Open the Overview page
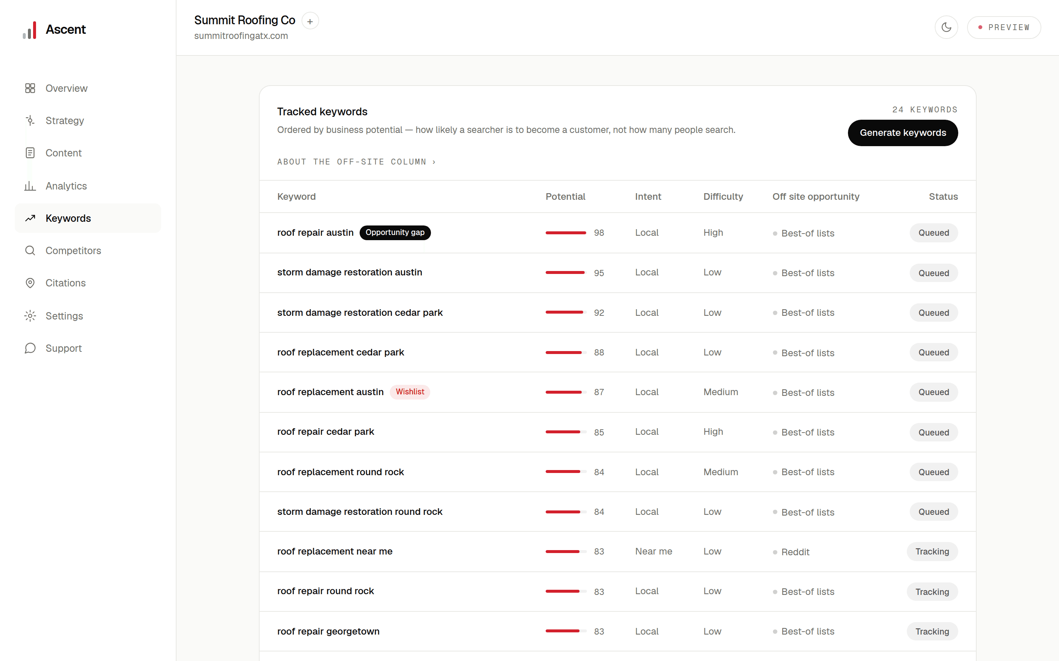The image size is (1059, 661). [x=88, y=88]
